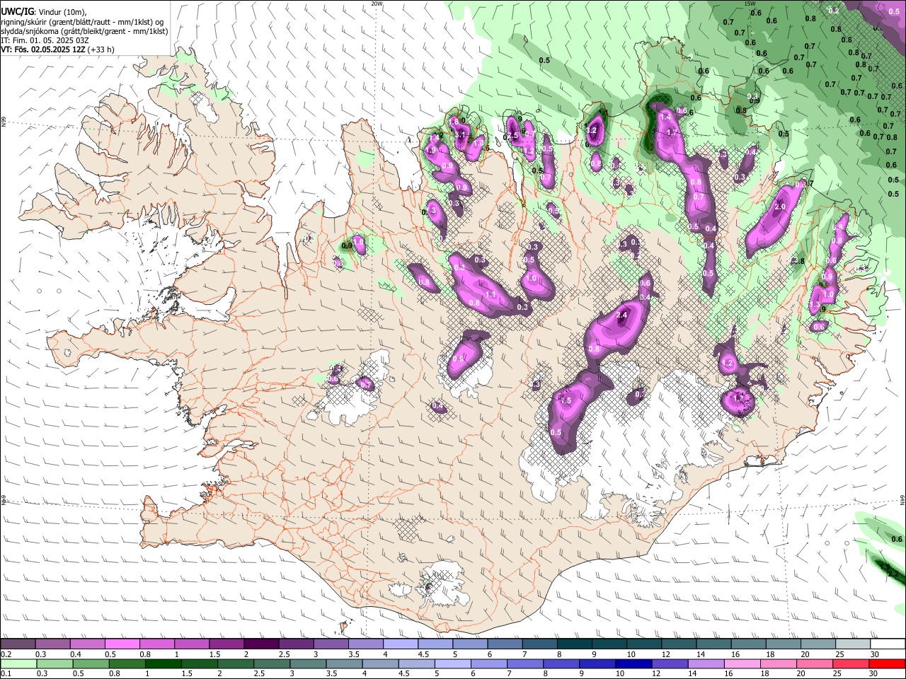Click the dark purple 2 snow scale swatch
Viewport: 906px width, 679px height.
point(261,644)
